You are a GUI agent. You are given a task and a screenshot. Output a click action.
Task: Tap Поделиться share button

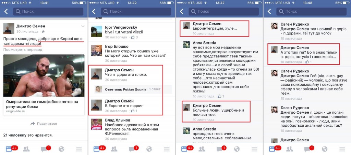pos(44,123)
